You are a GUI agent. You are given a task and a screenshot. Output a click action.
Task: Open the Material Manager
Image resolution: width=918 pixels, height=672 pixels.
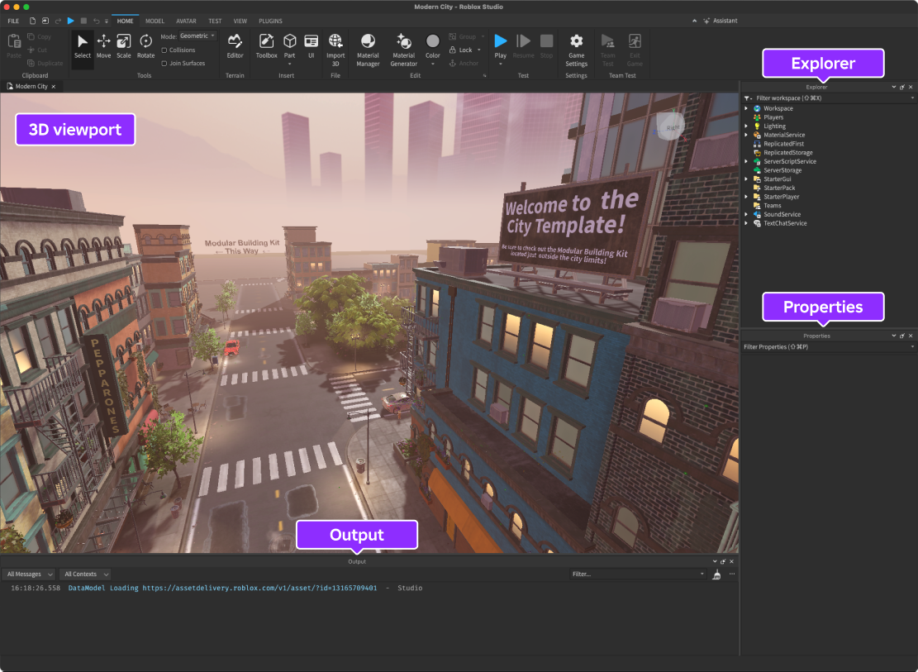pos(368,50)
